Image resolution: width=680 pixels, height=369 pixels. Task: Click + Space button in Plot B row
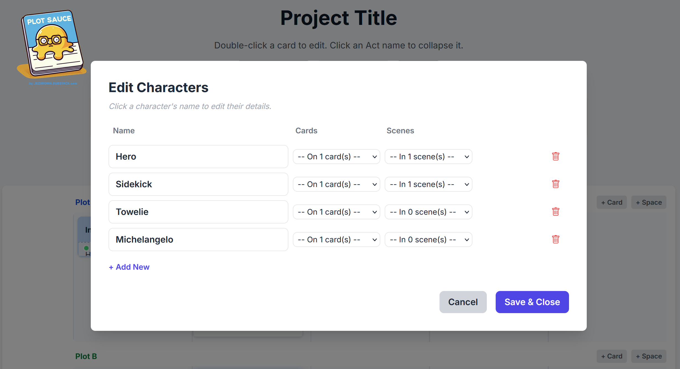[648, 356]
